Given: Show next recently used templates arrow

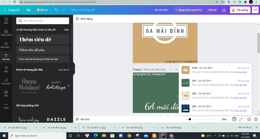Looking at the screenshot, I should click(x=69, y=86).
